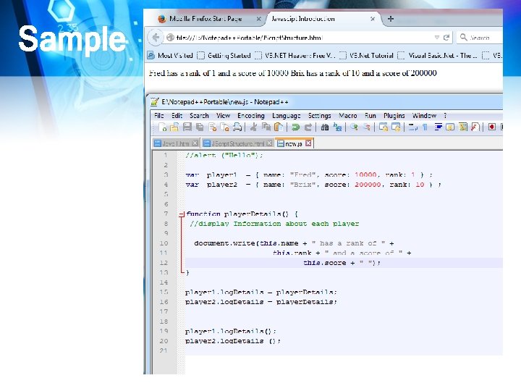The width and height of the screenshot is (521, 391).
Task: Select the new.js tab
Action: pos(293,143)
